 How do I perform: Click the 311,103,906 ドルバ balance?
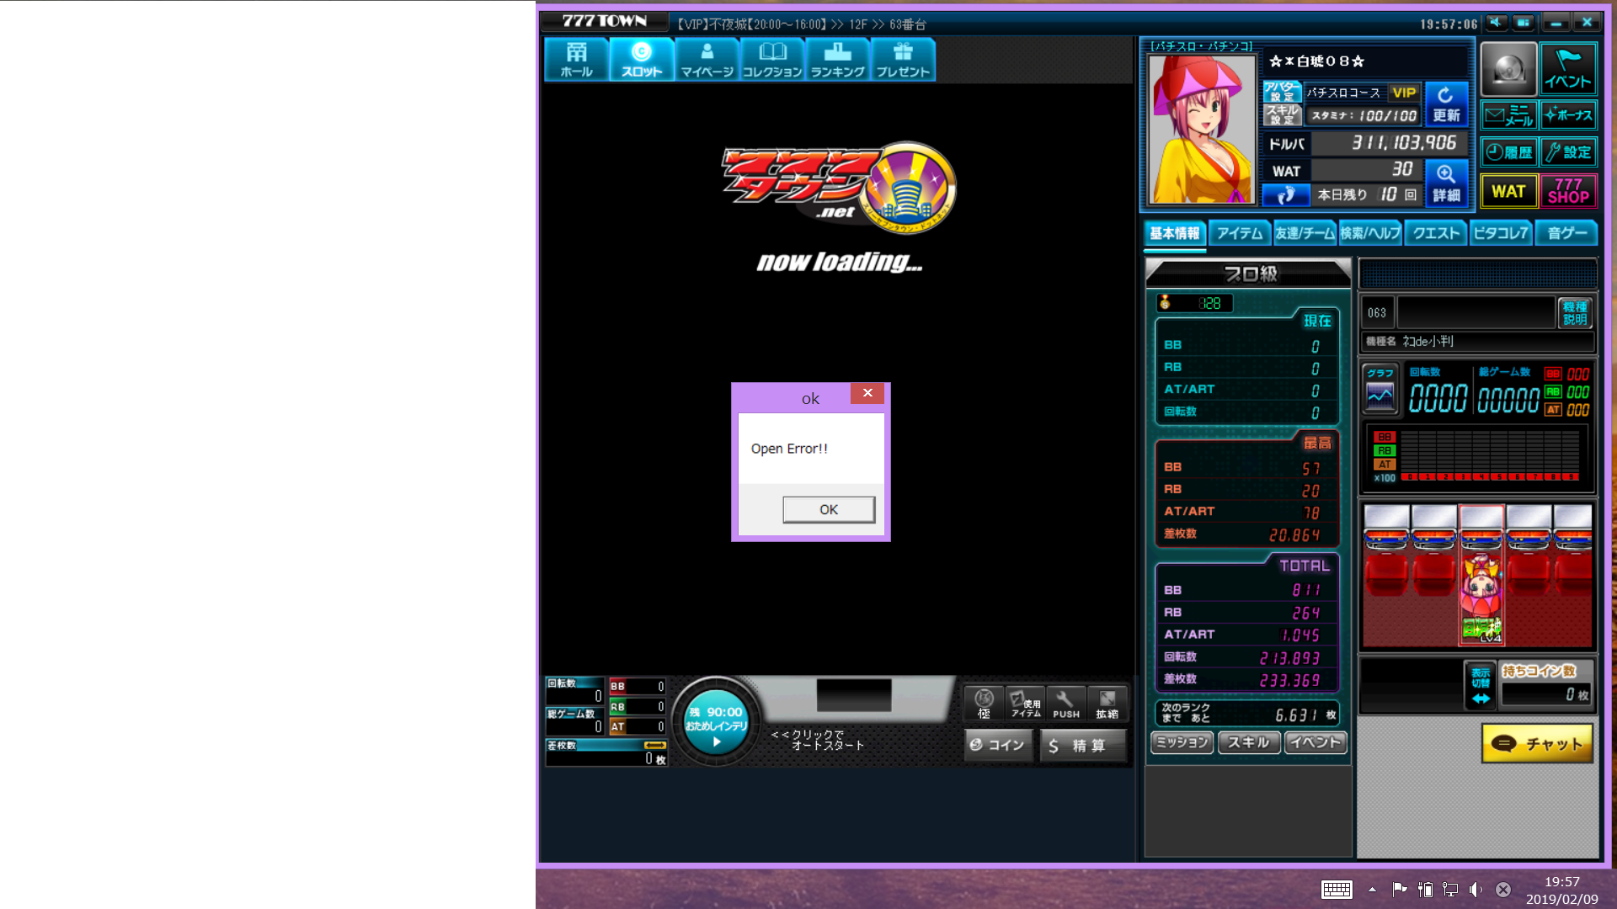click(x=1404, y=143)
